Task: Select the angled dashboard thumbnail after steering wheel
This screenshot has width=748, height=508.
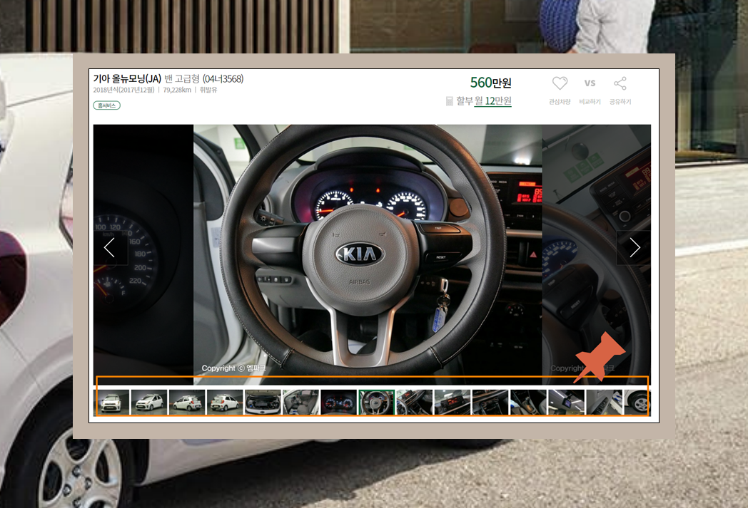Action: [x=415, y=403]
